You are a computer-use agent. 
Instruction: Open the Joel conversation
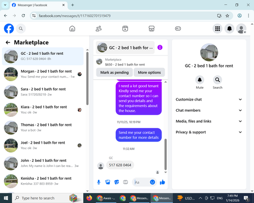43,146
